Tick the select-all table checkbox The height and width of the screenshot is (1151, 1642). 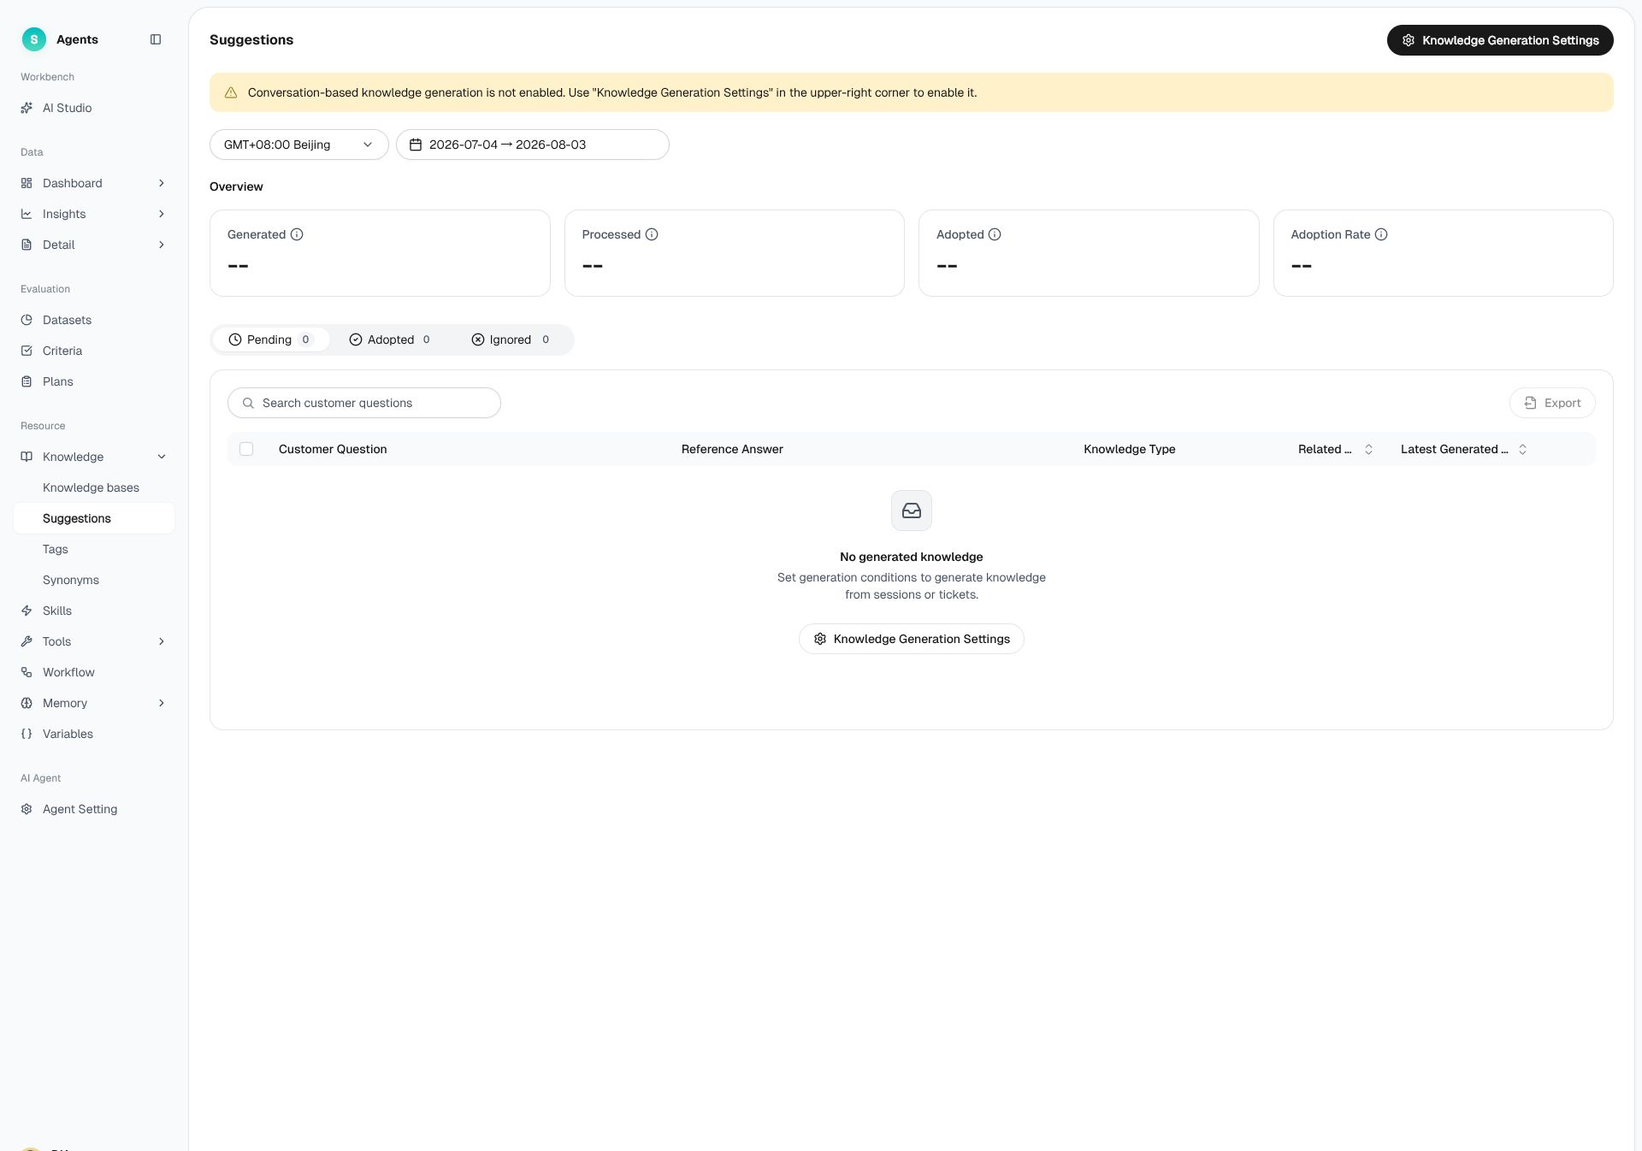tap(246, 449)
